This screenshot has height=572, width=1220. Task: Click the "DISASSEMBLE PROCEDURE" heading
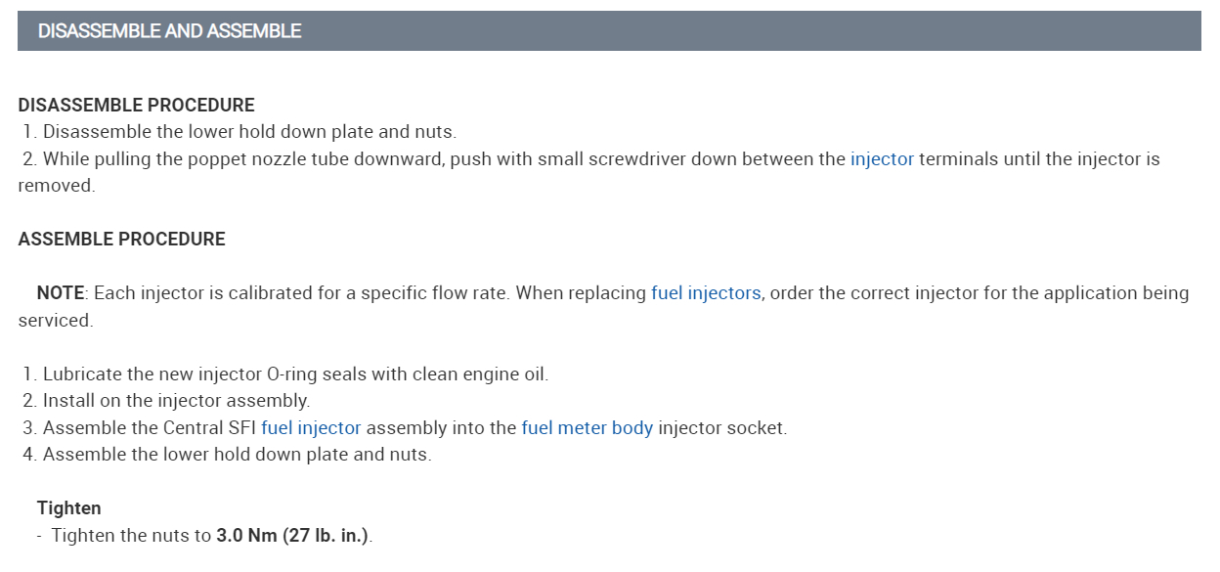tap(136, 105)
